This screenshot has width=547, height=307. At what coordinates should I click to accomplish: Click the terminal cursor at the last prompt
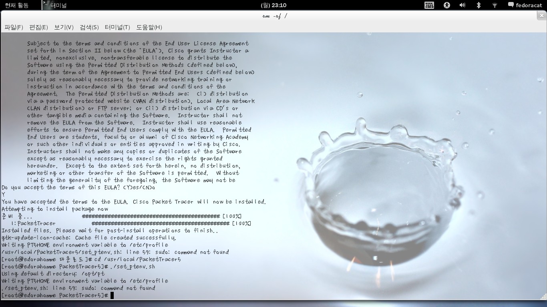(112, 295)
